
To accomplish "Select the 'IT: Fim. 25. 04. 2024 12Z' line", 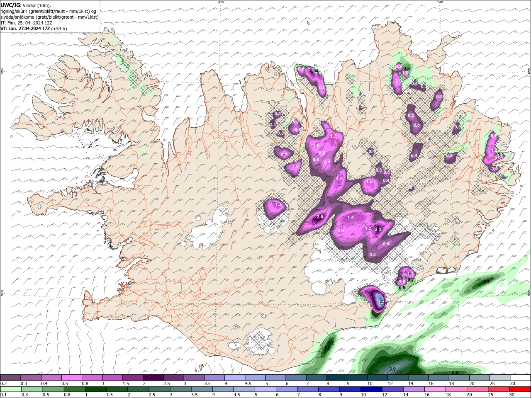I will 26,23.
